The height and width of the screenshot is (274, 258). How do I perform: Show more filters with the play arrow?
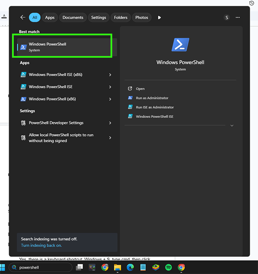pos(159,18)
